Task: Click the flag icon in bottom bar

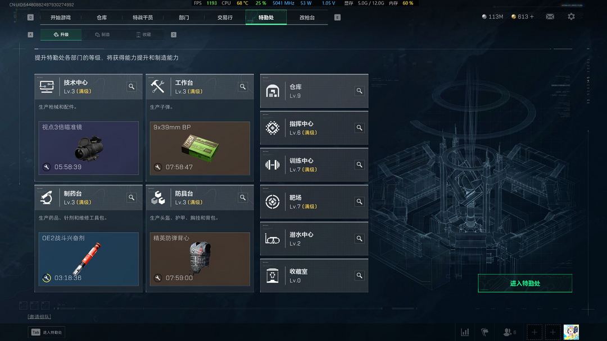Action: 484,332
